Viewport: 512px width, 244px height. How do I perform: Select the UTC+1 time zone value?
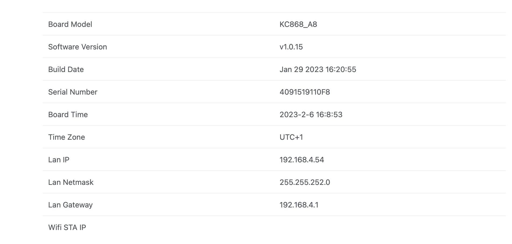[291, 137]
